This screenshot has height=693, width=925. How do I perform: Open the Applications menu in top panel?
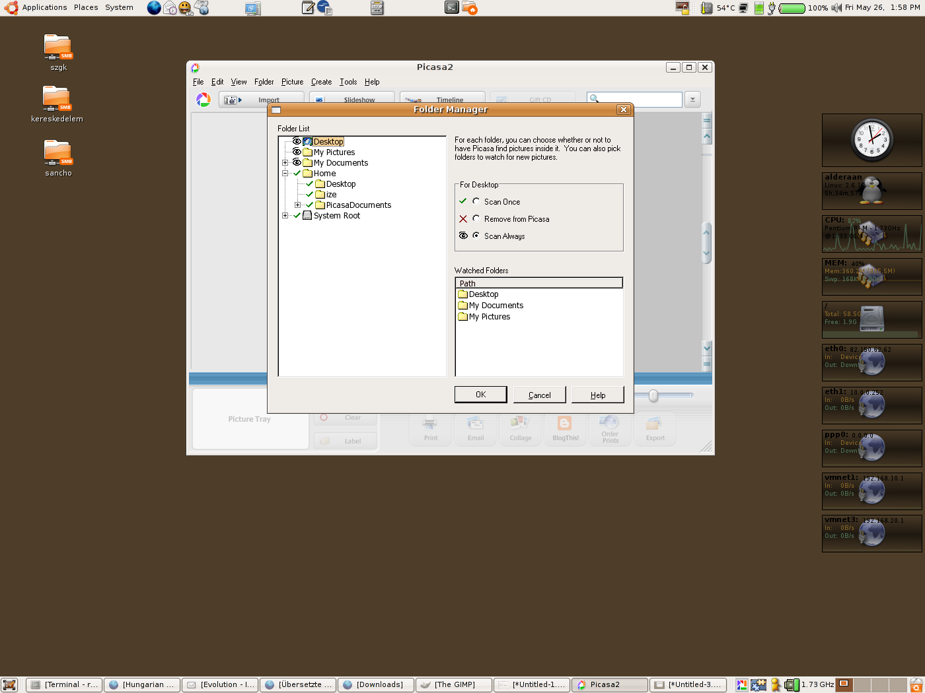click(44, 8)
